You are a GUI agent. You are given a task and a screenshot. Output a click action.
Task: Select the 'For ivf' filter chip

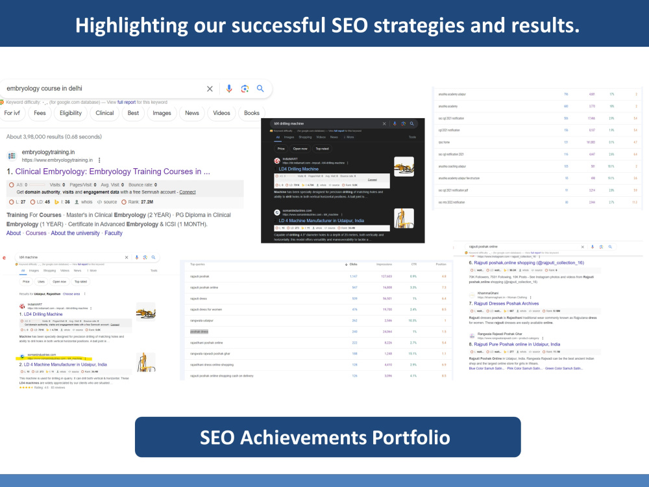coord(12,113)
